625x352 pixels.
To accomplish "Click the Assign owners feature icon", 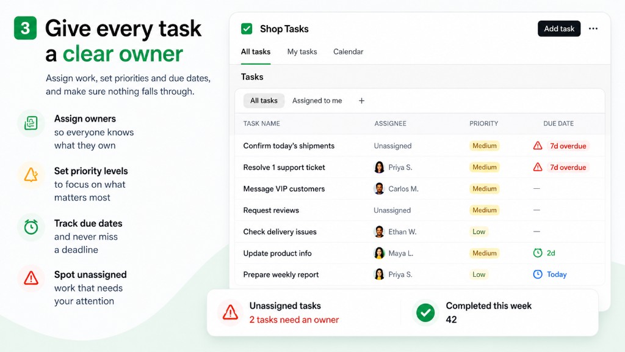I will click(x=31, y=123).
